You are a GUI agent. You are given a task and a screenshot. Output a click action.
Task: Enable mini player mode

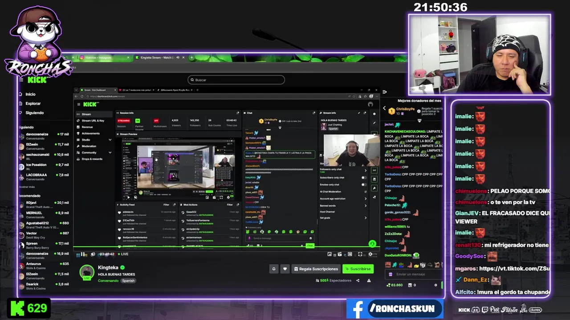[330, 254]
